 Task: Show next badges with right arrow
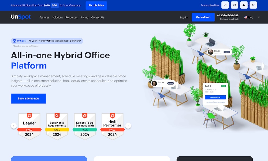click(128, 126)
